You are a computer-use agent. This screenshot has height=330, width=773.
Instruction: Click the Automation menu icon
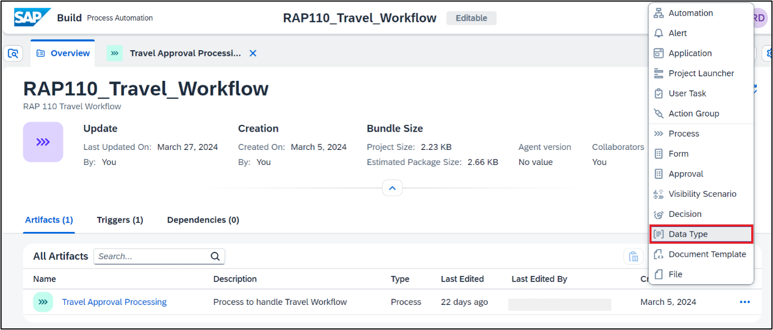point(659,13)
